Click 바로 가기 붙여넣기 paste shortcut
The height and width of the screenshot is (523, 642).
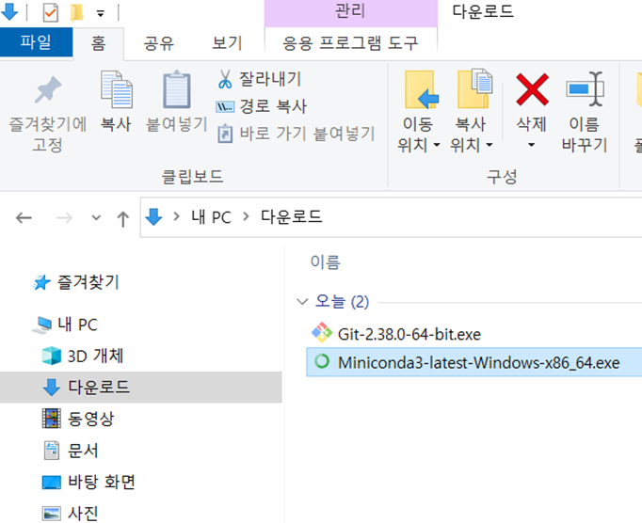pos(296,134)
